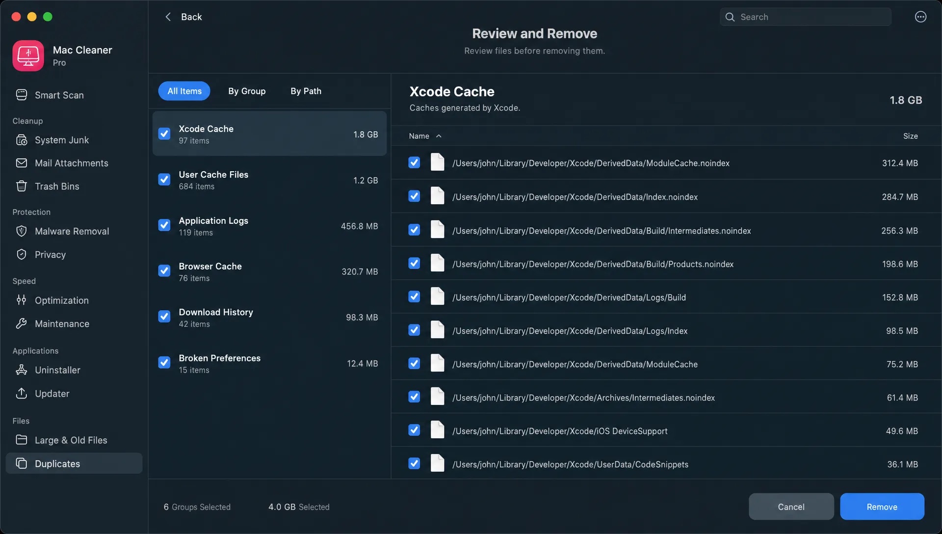Screen dimensions: 942x534
Task: Uncheck the Broken Preferences checkbox
Action: (164, 363)
